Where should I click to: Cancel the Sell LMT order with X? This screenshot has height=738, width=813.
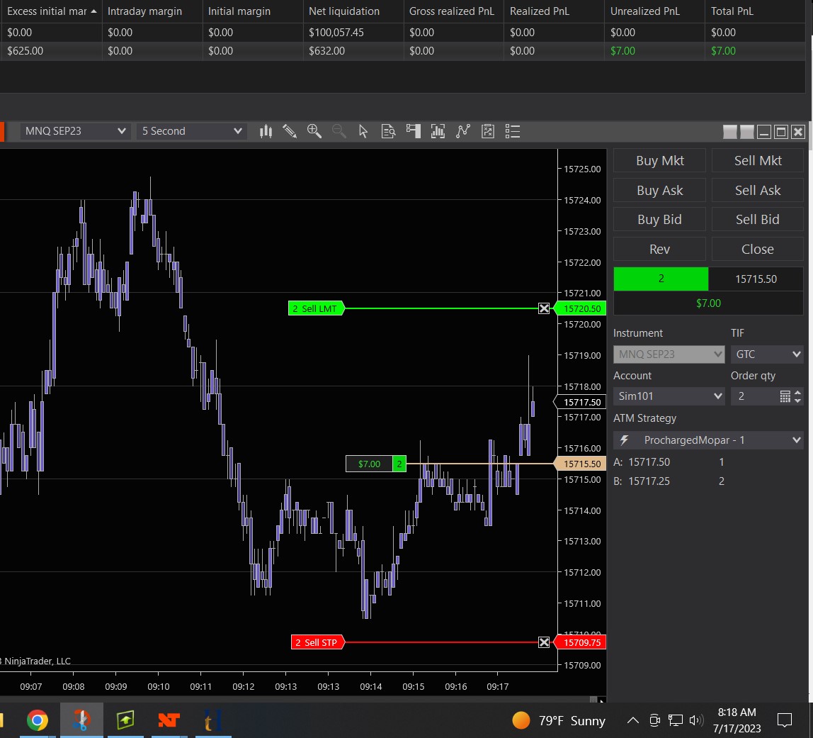[x=544, y=308]
